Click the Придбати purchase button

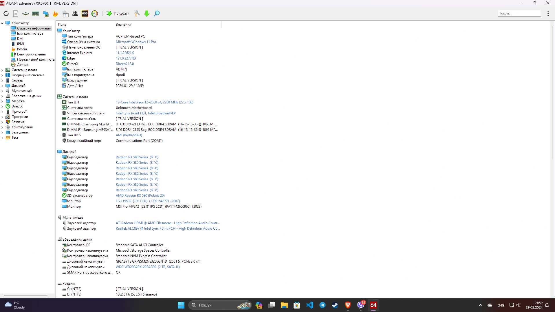pyautogui.click(x=118, y=14)
